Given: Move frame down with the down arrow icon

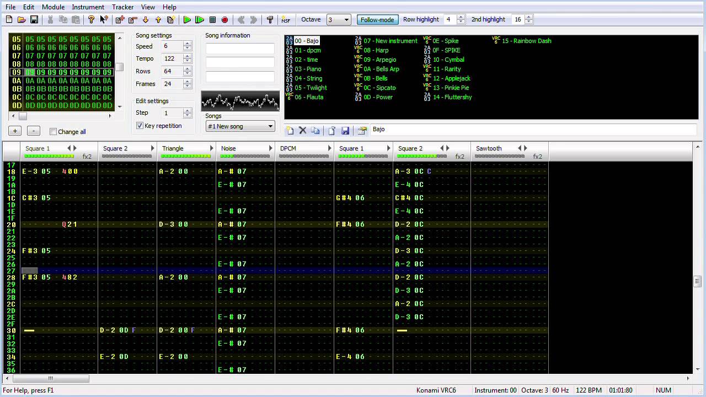Looking at the screenshot, I should pos(146,20).
